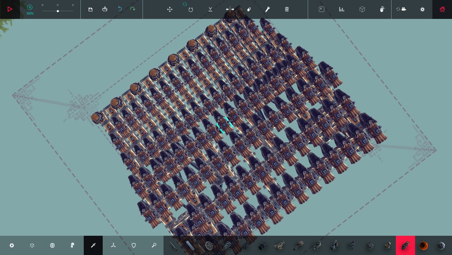This screenshot has width=452, height=255.
Task: Redo the last undone action
Action: (x=133, y=9)
